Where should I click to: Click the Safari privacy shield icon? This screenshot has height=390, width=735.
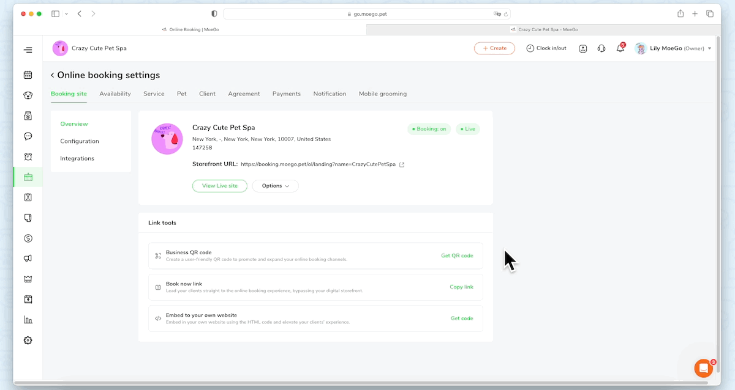tap(214, 13)
